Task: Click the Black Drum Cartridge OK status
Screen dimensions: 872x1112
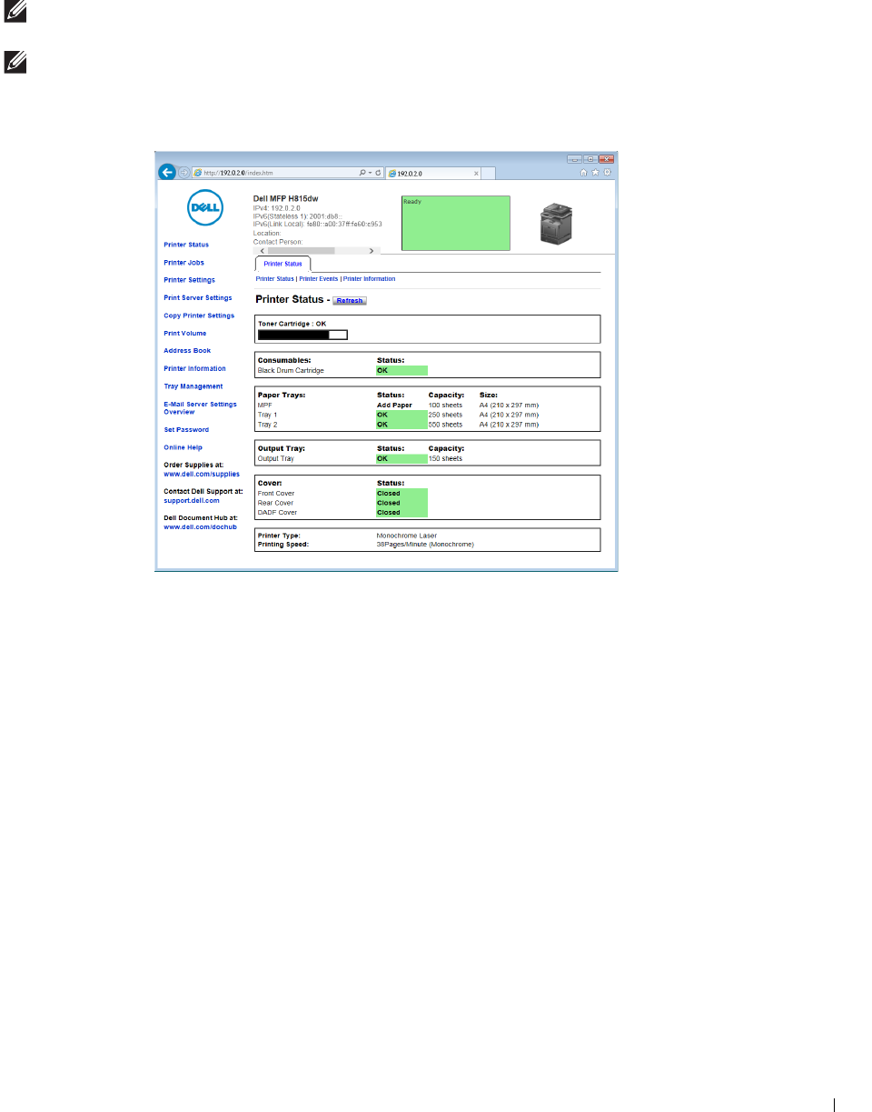Action: (x=401, y=370)
